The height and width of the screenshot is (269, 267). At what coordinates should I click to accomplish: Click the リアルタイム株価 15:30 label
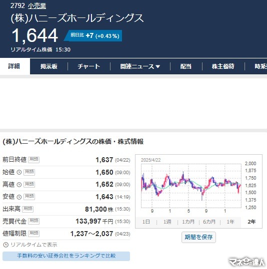click(40, 49)
